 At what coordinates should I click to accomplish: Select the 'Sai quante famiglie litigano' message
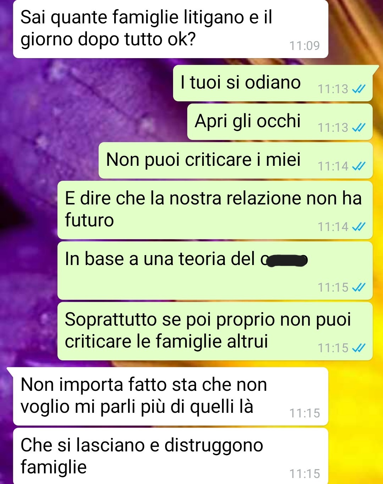[x=171, y=28]
